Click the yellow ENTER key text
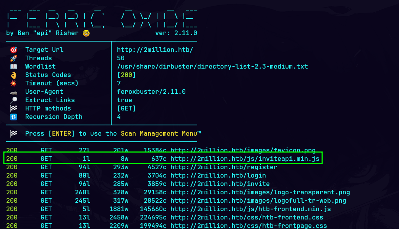Screen dimensions: 399x229 pyautogui.click(x=62, y=134)
